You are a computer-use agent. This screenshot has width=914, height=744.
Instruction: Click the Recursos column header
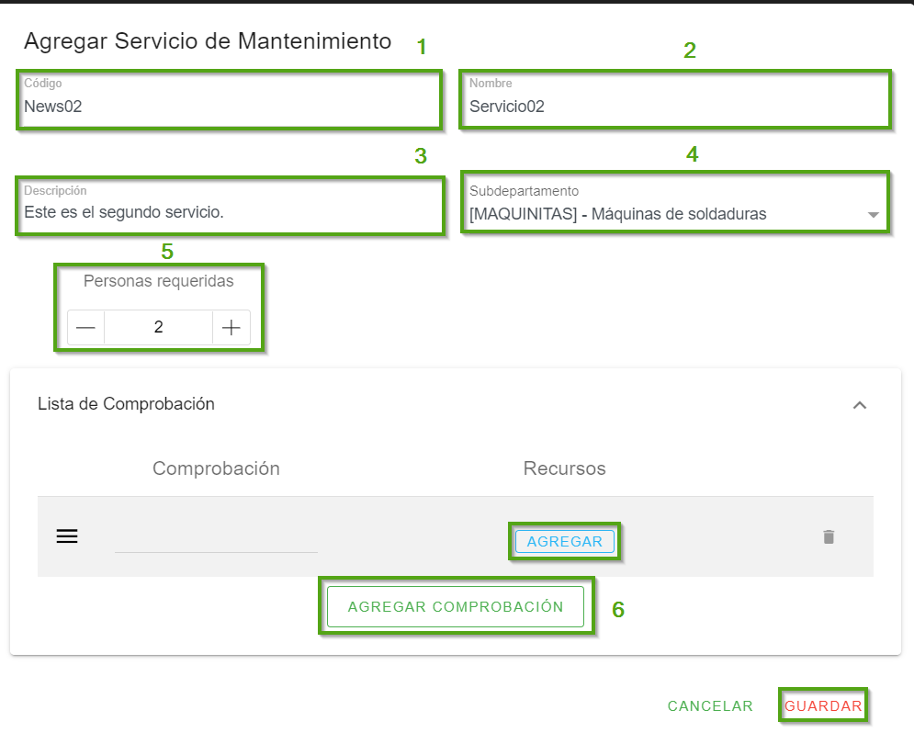[x=564, y=468]
